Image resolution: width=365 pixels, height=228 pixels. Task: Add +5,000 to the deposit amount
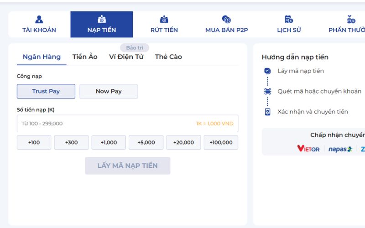(146, 142)
